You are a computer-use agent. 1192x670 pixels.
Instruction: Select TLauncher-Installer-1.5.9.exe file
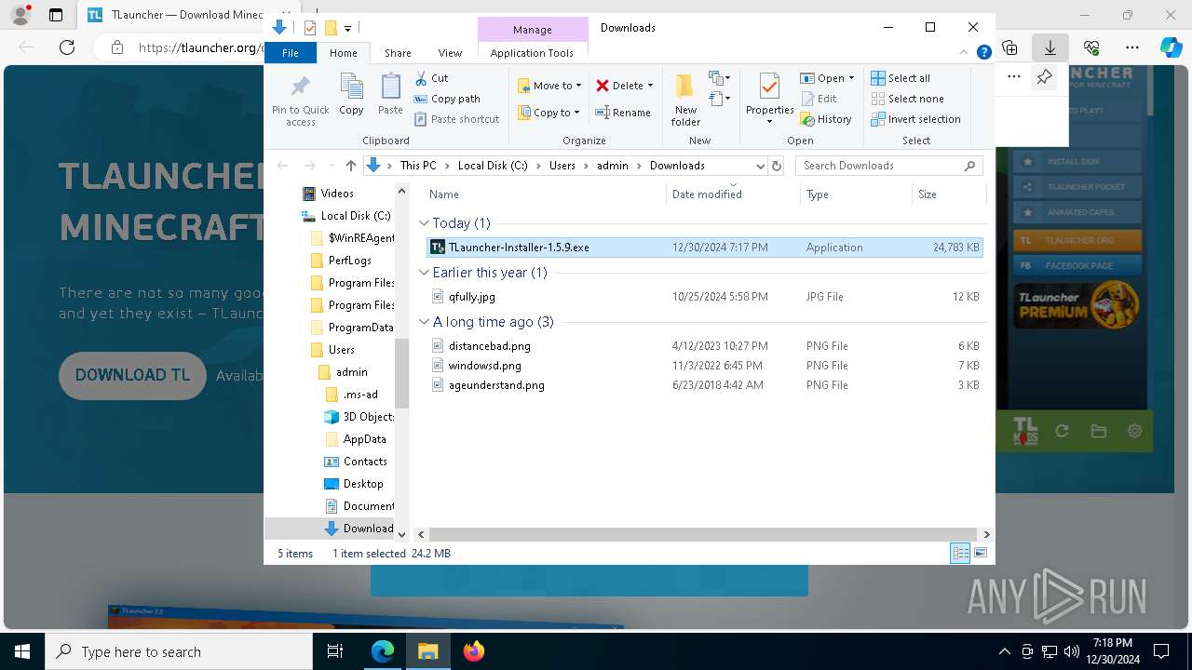click(x=704, y=248)
